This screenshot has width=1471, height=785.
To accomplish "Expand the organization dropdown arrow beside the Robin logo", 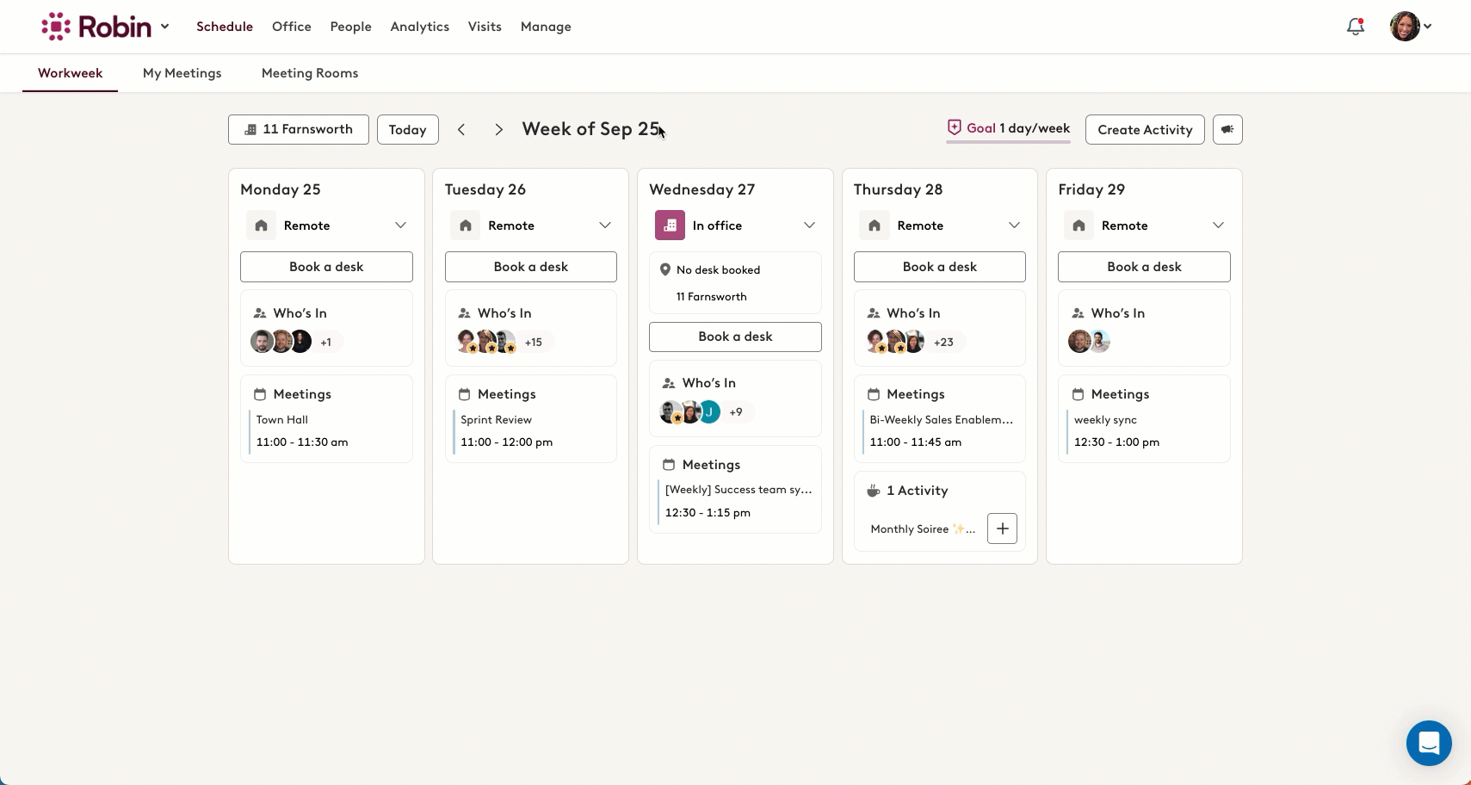I will (164, 27).
